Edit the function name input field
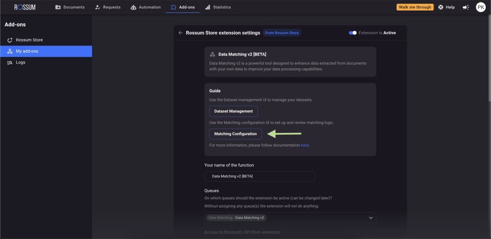The height and width of the screenshot is (239, 491). click(259, 176)
